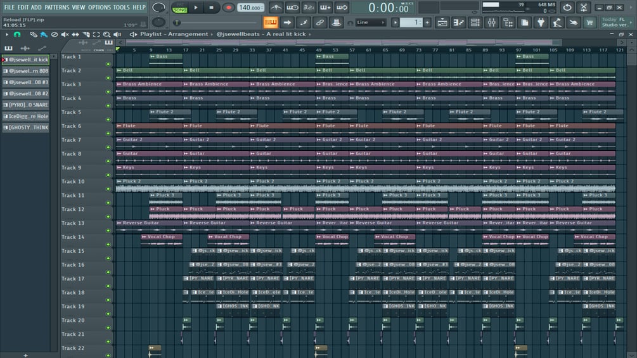This screenshot has width=637, height=358.
Task: Open the Line snap dropdown
Action: point(371,22)
